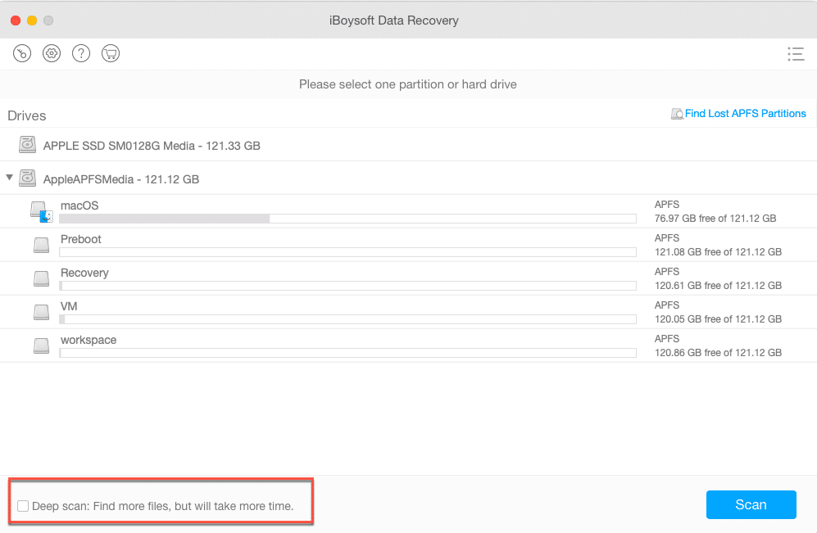Image resolution: width=817 pixels, height=533 pixels.
Task: Select AppleAPFSMedia - 121.12 GB drive
Action: tap(121, 179)
